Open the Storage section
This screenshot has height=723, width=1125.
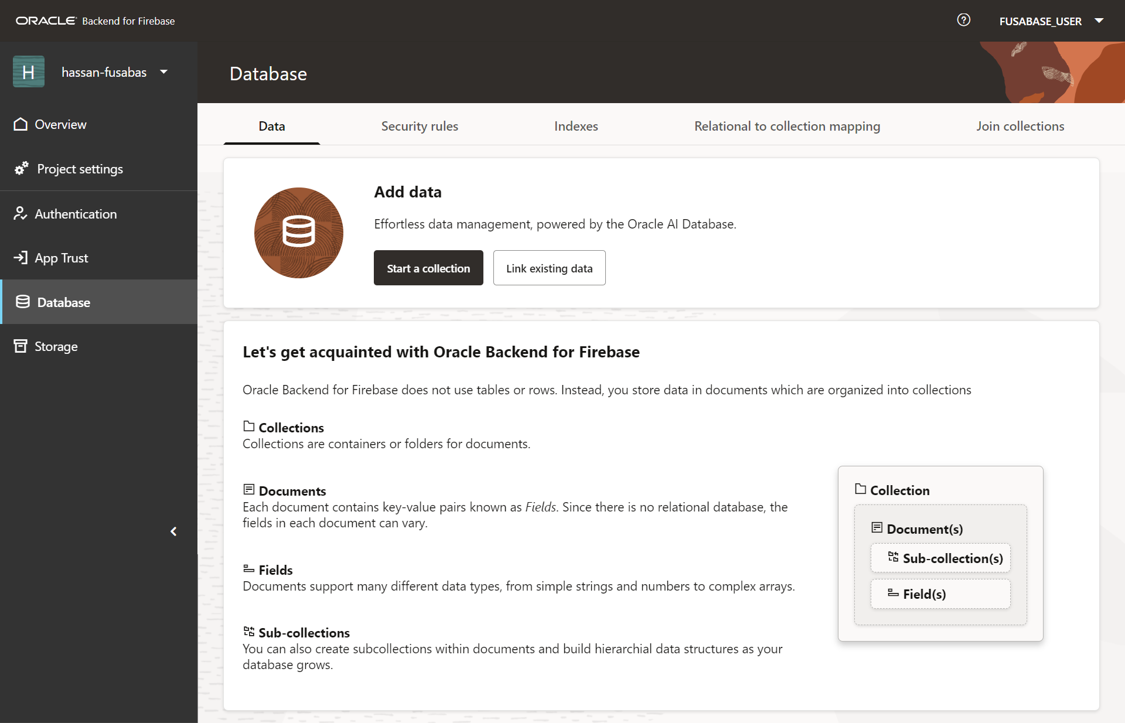pyautogui.click(x=98, y=346)
